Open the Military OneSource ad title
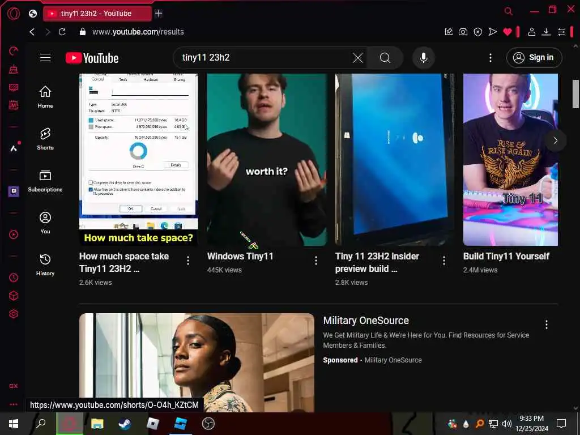The image size is (580, 435). pyautogui.click(x=366, y=321)
